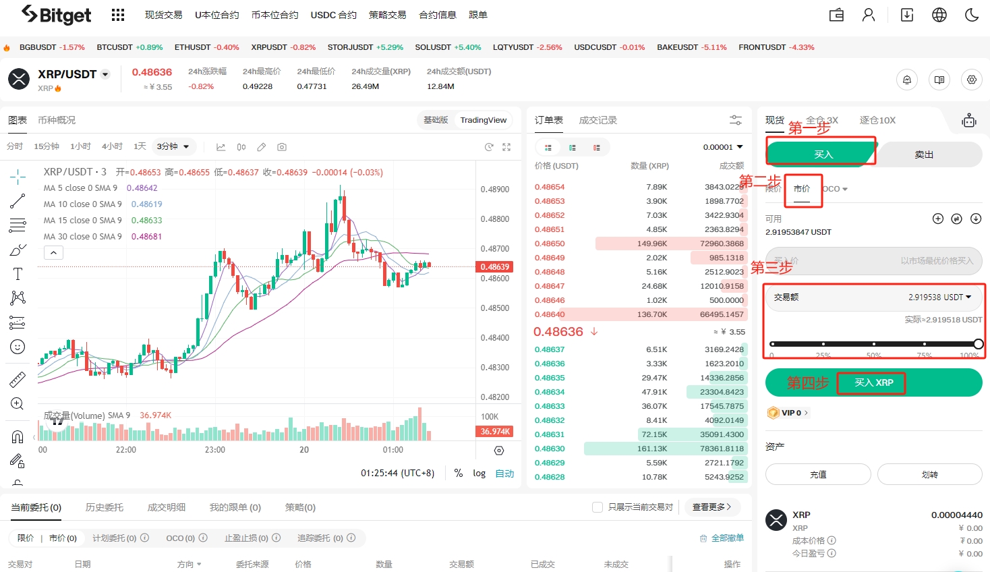Select the crosshair cursor chart tool

(18, 177)
